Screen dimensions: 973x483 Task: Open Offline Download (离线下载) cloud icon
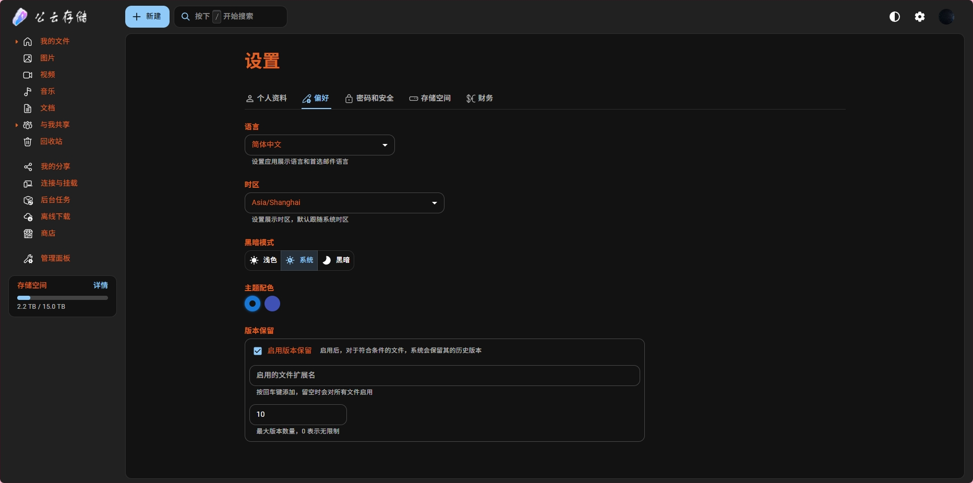(28, 216)
